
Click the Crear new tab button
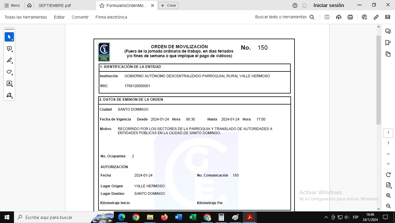[168, 6]
